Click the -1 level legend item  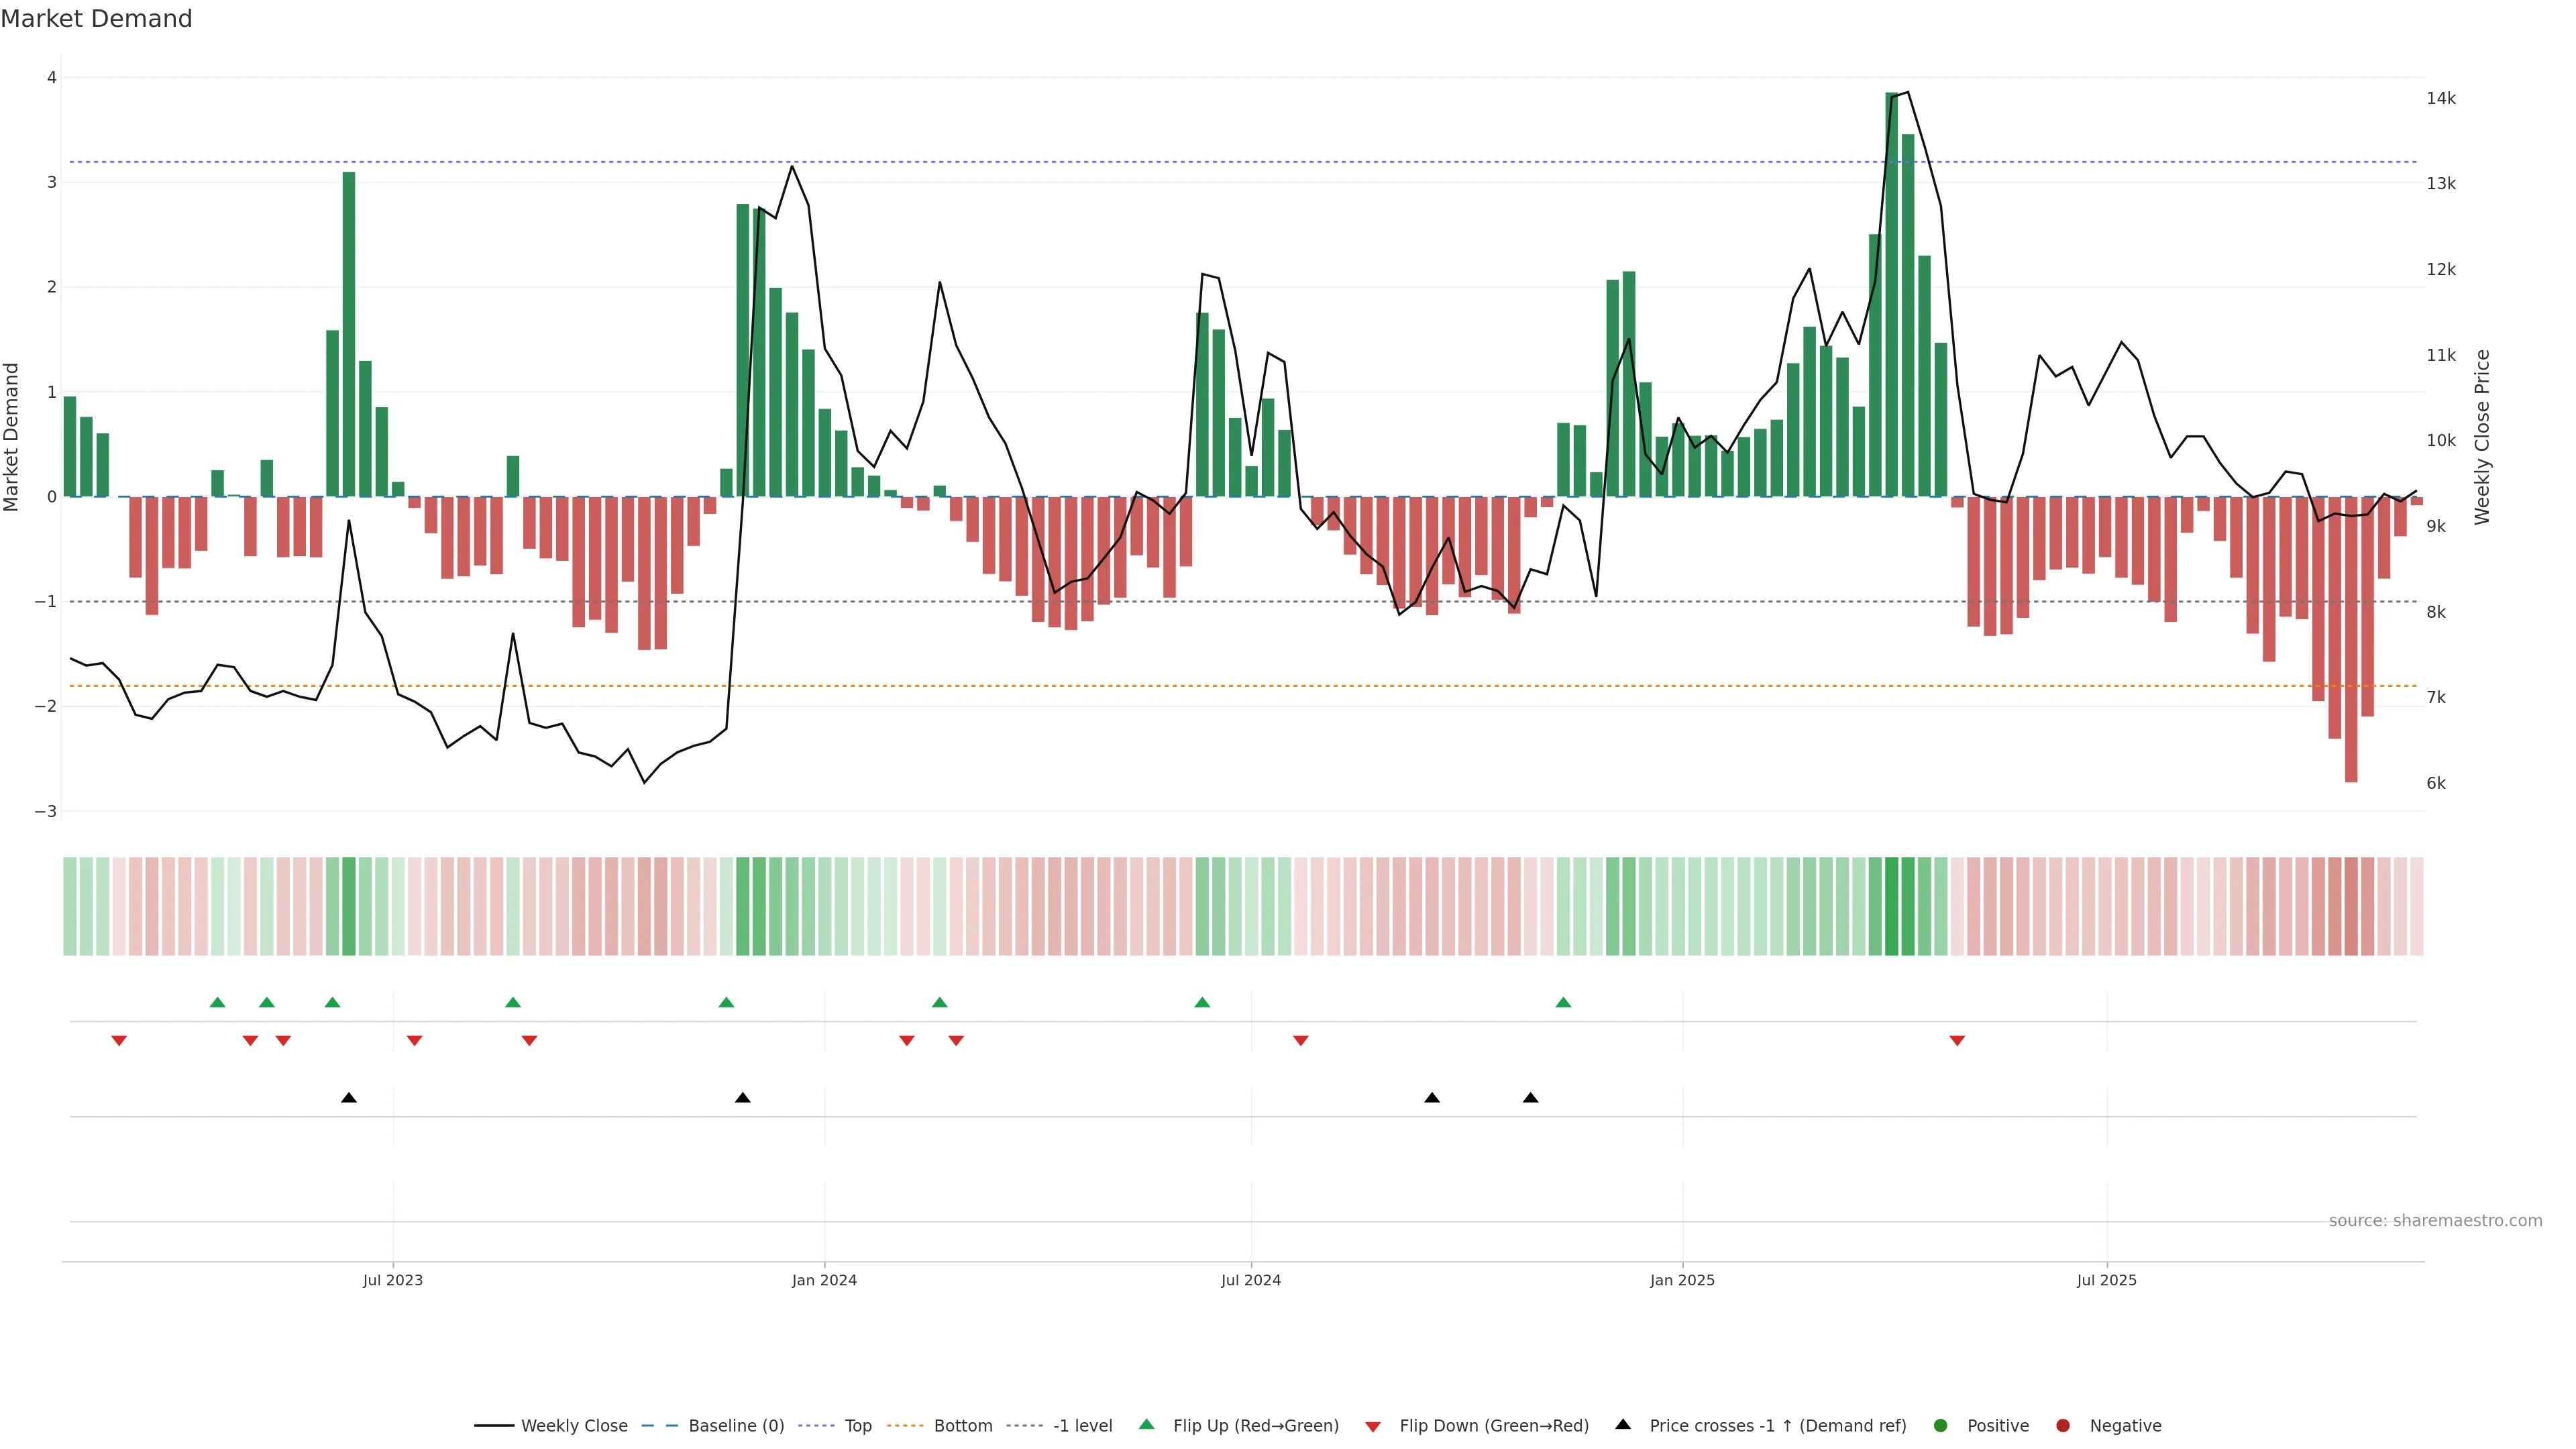pyautogui.click(x=1082, y=1426)
